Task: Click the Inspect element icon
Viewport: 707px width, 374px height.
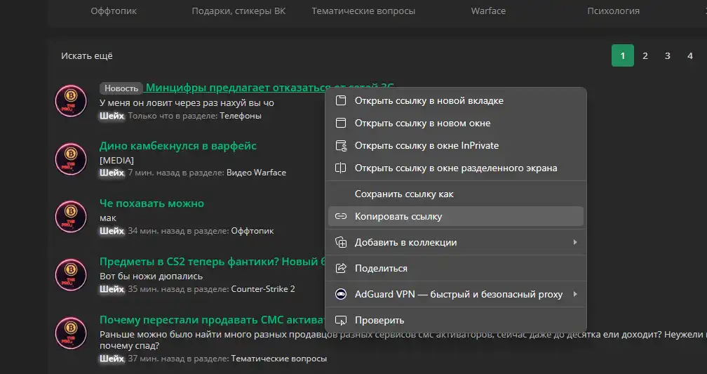Action: point(341,320)
